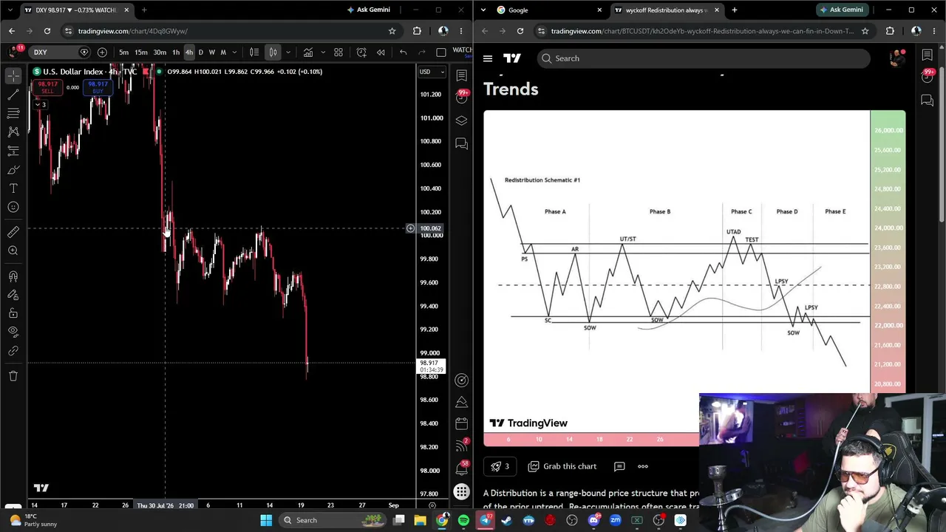Remove drawings with the trash icon
946x532 pixels.
(13, 376)
